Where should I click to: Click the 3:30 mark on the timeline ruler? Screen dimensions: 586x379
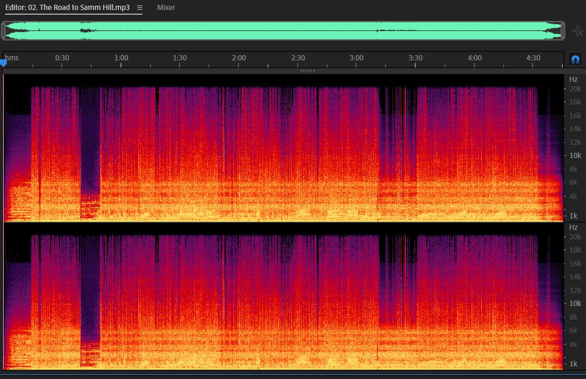pos(416,58)
